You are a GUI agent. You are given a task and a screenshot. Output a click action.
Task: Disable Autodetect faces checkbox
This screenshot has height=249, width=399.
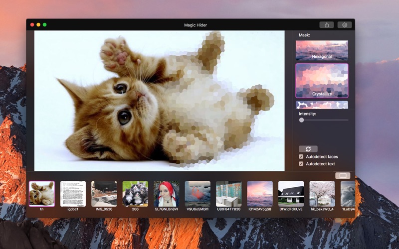click(301, 156)
